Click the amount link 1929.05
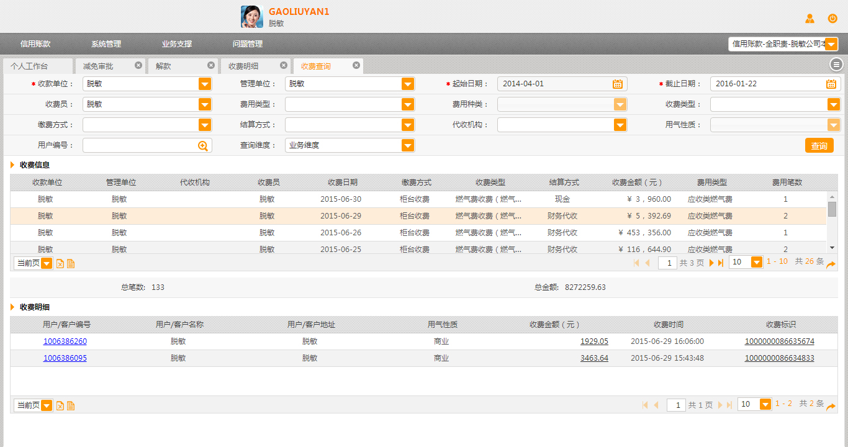This screenshot has height=447, width=848. (x=594, y=341)
